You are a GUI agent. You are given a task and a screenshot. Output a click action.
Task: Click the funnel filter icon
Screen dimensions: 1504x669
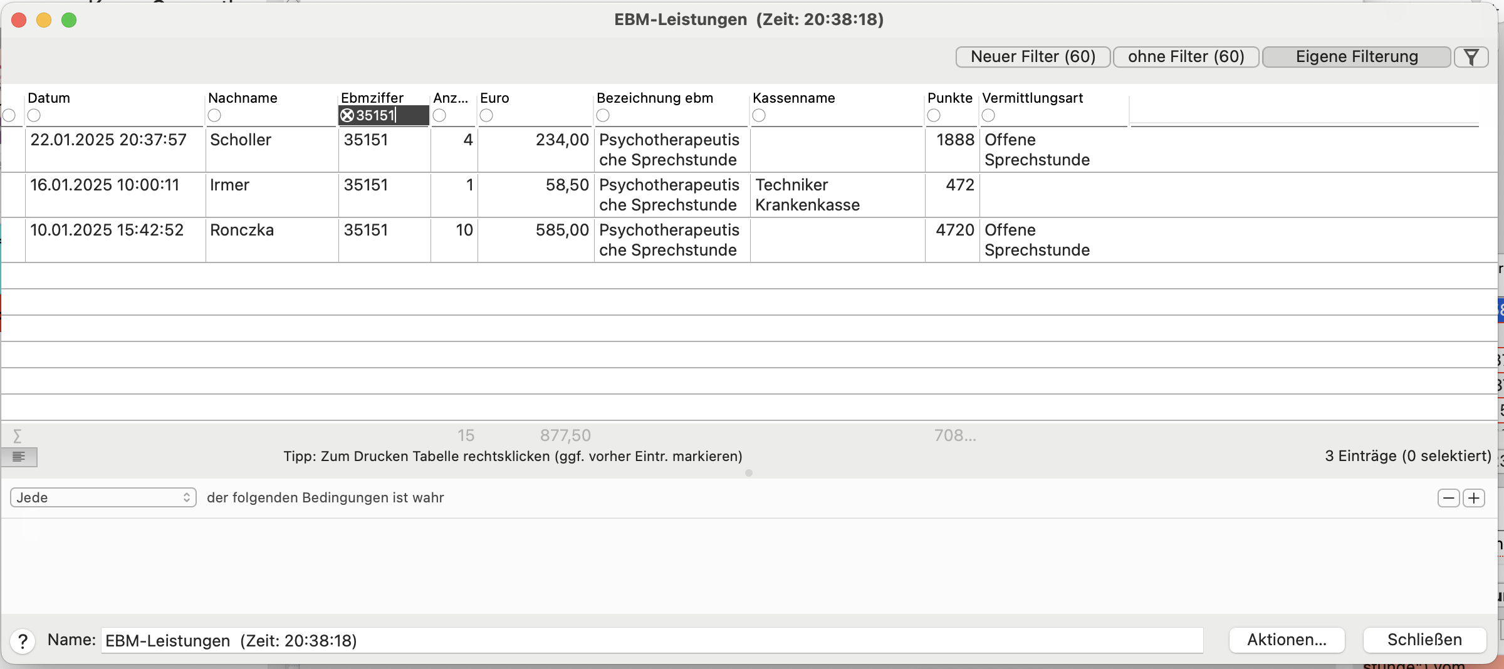point(1471,57)
